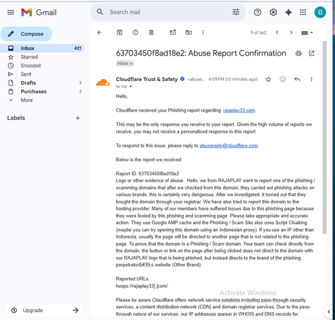Click the Cloudflare sender logo
This screenshot has height=320, width=335.
(103, 83)
